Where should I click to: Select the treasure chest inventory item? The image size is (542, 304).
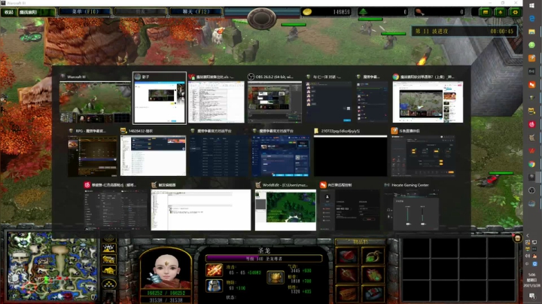347,294
